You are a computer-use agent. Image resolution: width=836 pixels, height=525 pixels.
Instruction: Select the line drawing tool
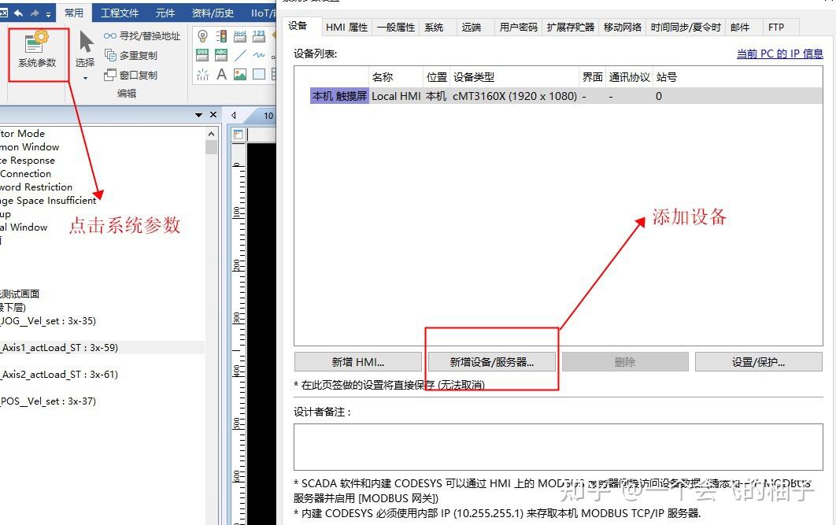point(240,55)
